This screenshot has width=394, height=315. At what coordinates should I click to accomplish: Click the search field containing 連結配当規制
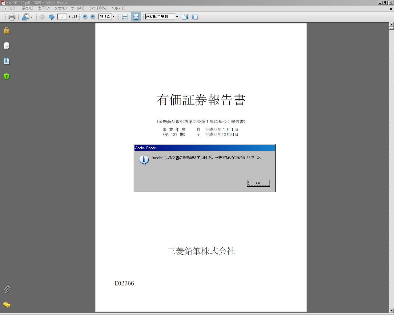[160, 17]
